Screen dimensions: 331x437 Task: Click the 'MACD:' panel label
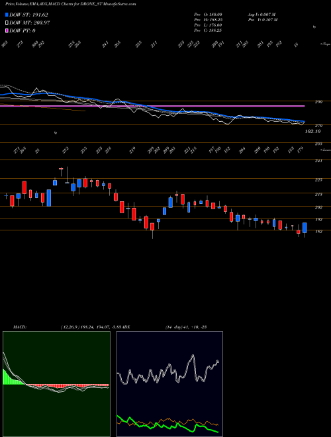click(19, 327)
